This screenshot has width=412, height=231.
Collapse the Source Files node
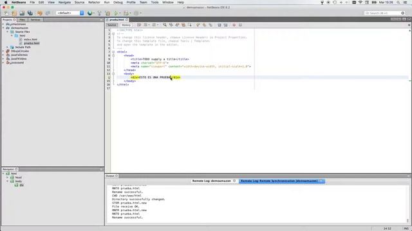pos(8,31)
